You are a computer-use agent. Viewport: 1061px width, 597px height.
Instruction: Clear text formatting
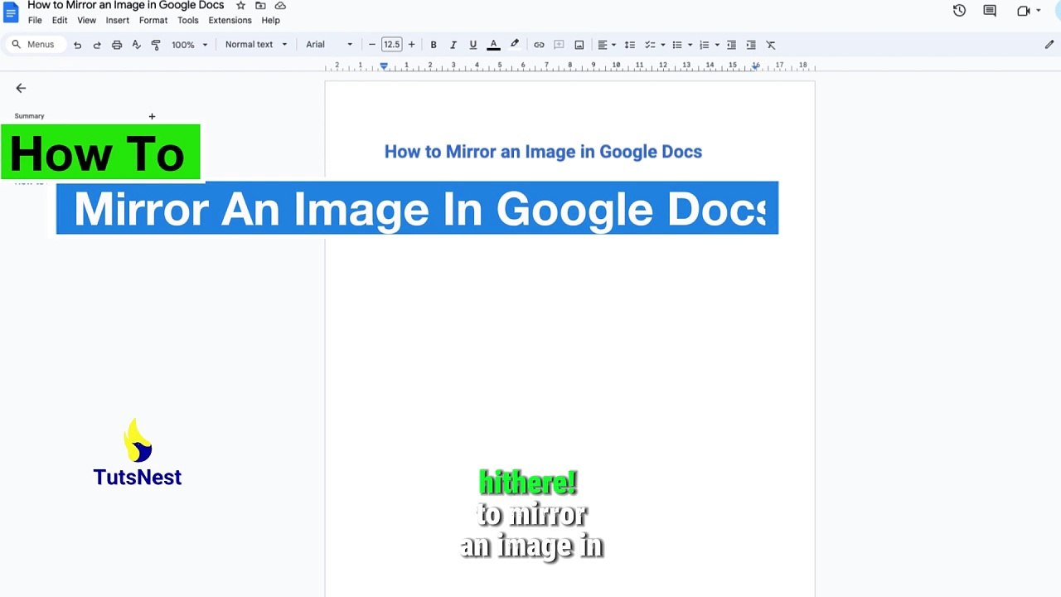click(x=771, y=45)
